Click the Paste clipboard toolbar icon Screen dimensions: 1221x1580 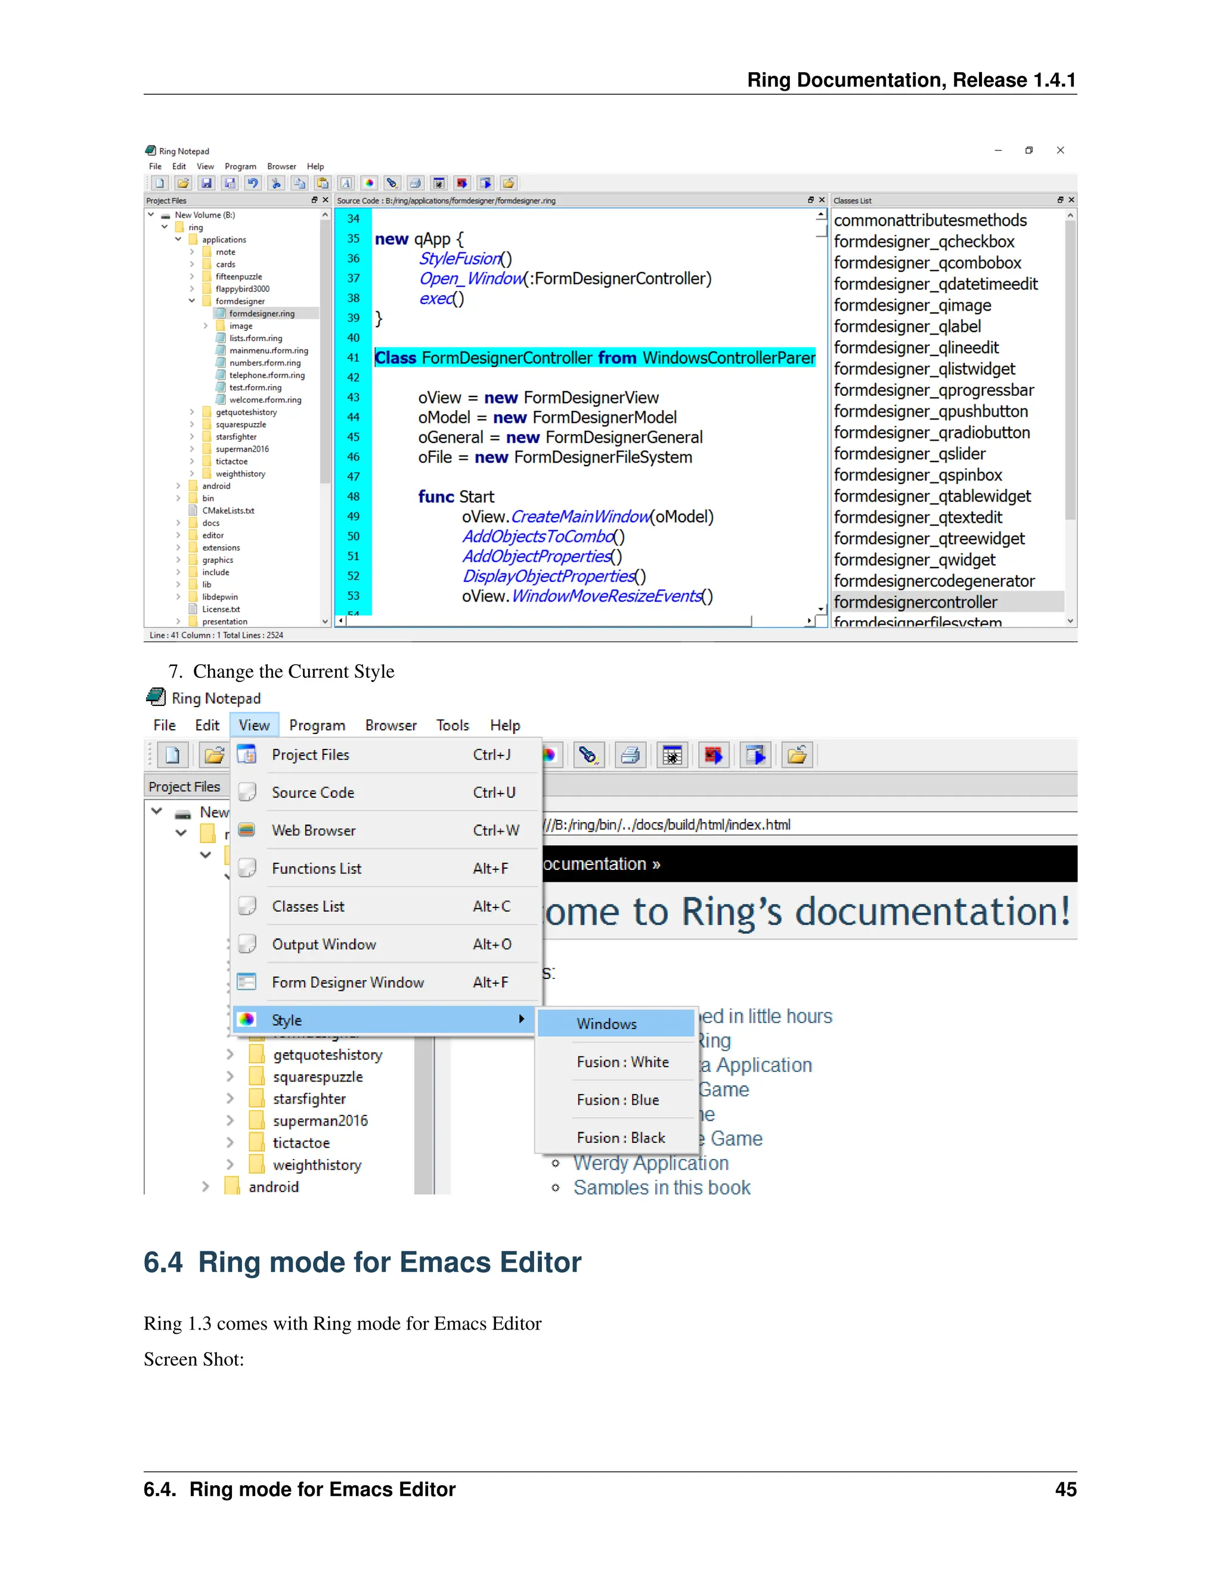(x=323, y=183)
